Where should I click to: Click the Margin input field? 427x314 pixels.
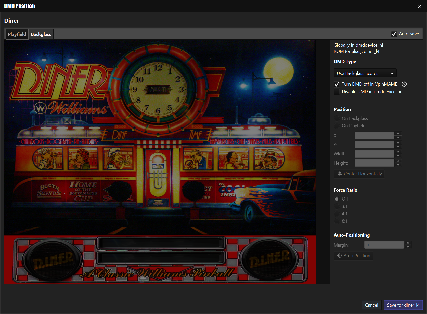point(384,245)
